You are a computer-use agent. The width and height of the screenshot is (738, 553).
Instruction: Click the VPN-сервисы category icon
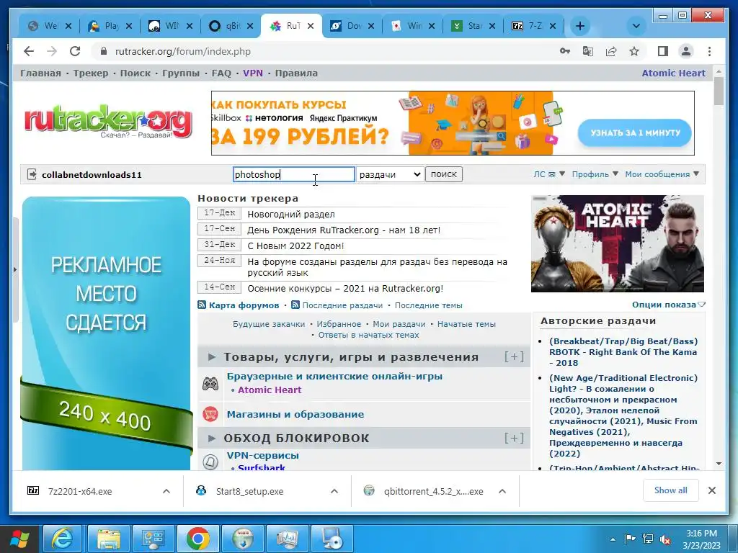pyautogui.click(x=210, y=462)
